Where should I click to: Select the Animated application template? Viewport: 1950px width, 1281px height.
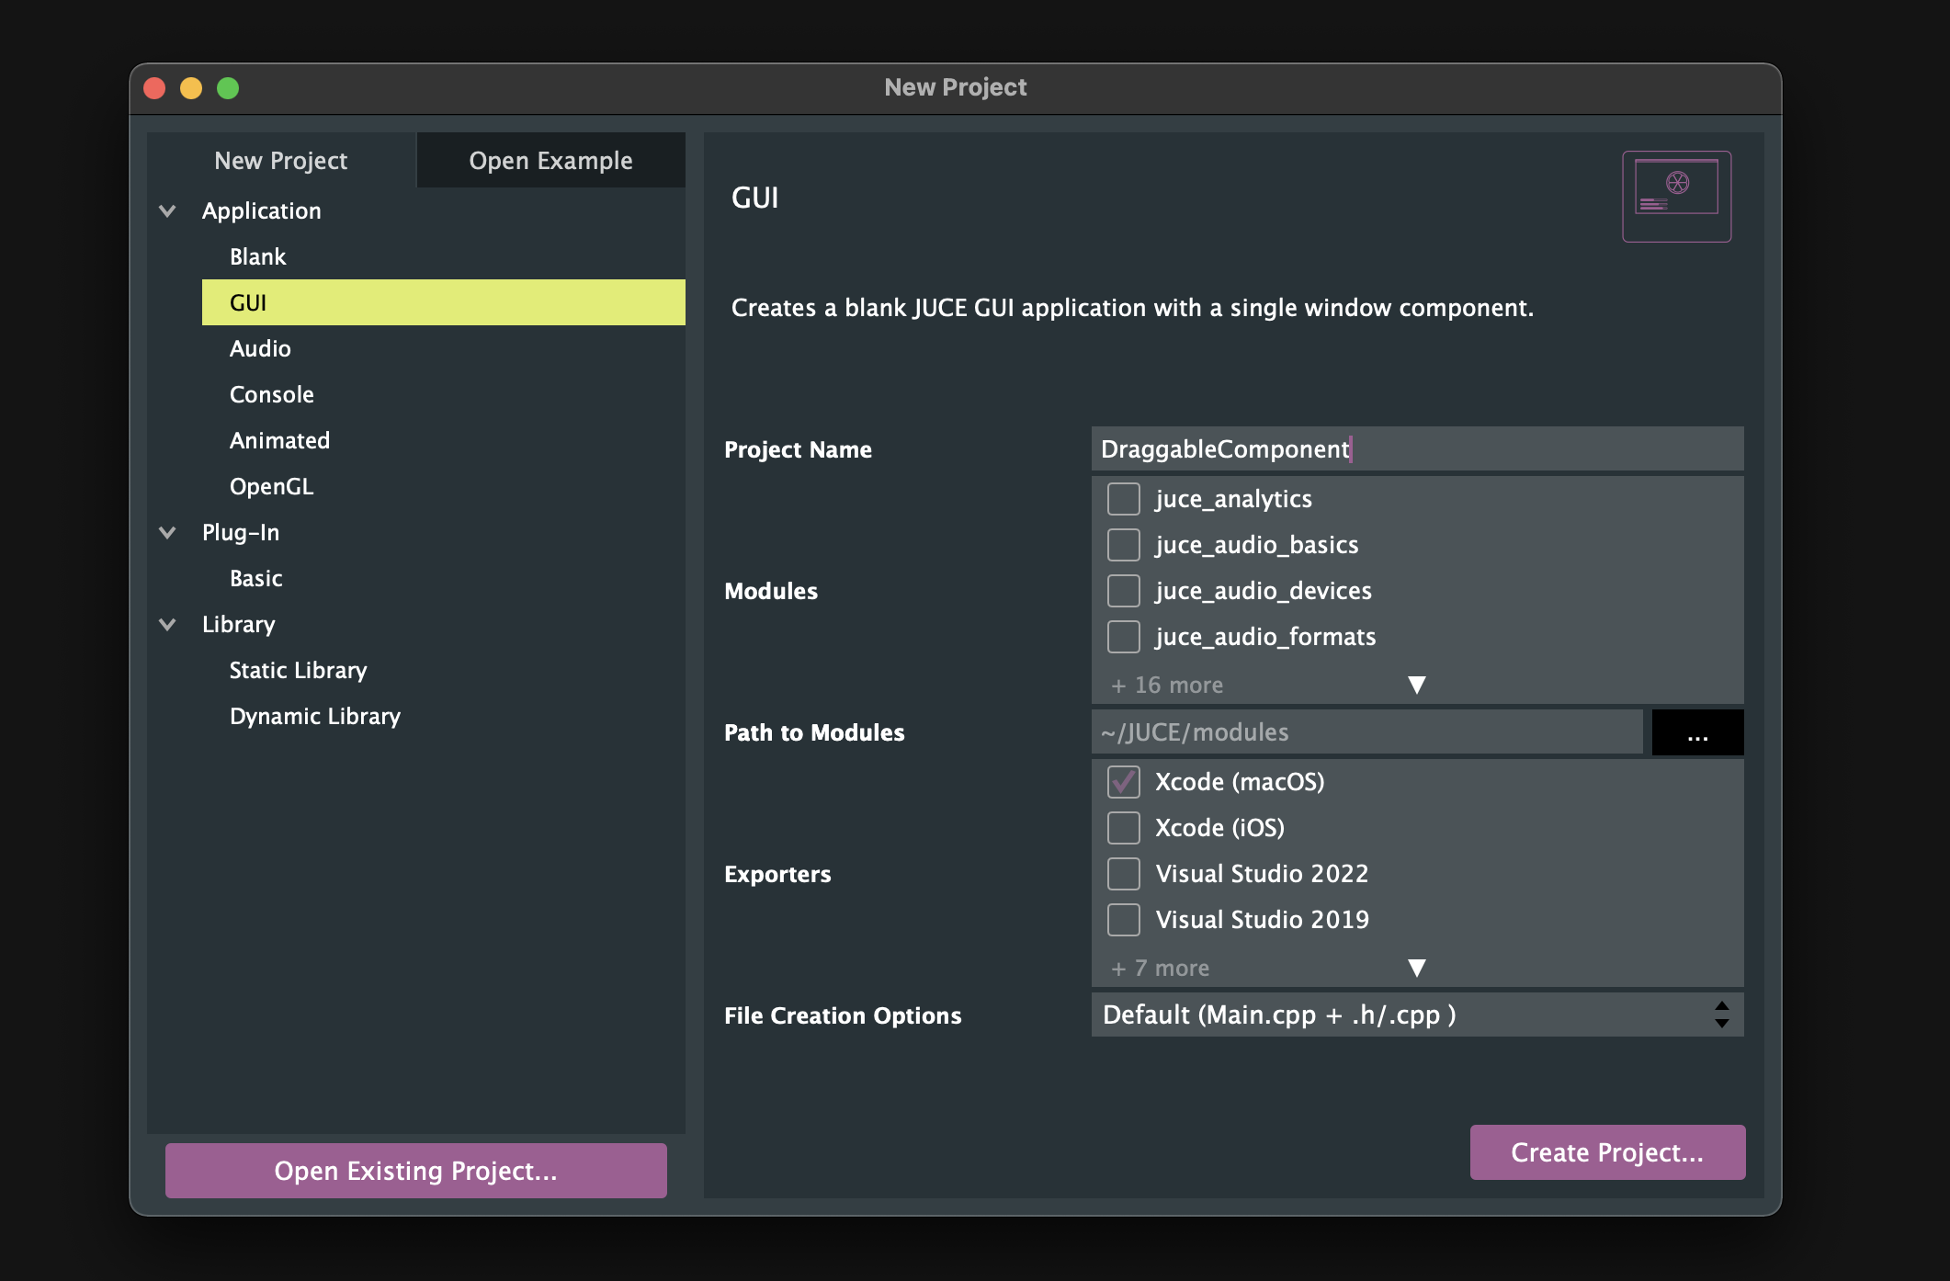coord(444,441)
